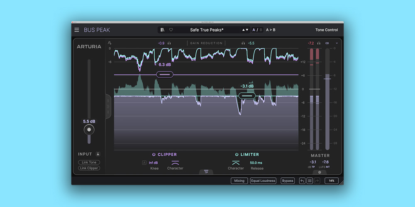The width and height of the screenshot is (415, 207).
Task: Listen to clipper with headphone icon
Action: point(169,43)
